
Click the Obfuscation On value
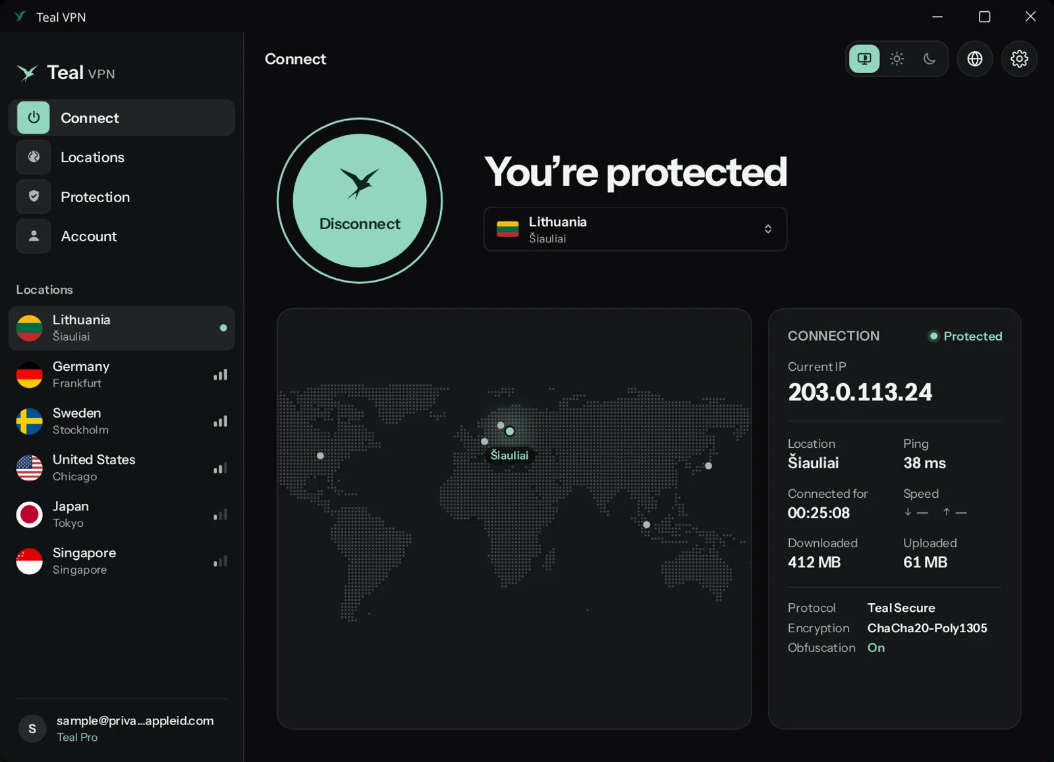(x=876, y=648)
